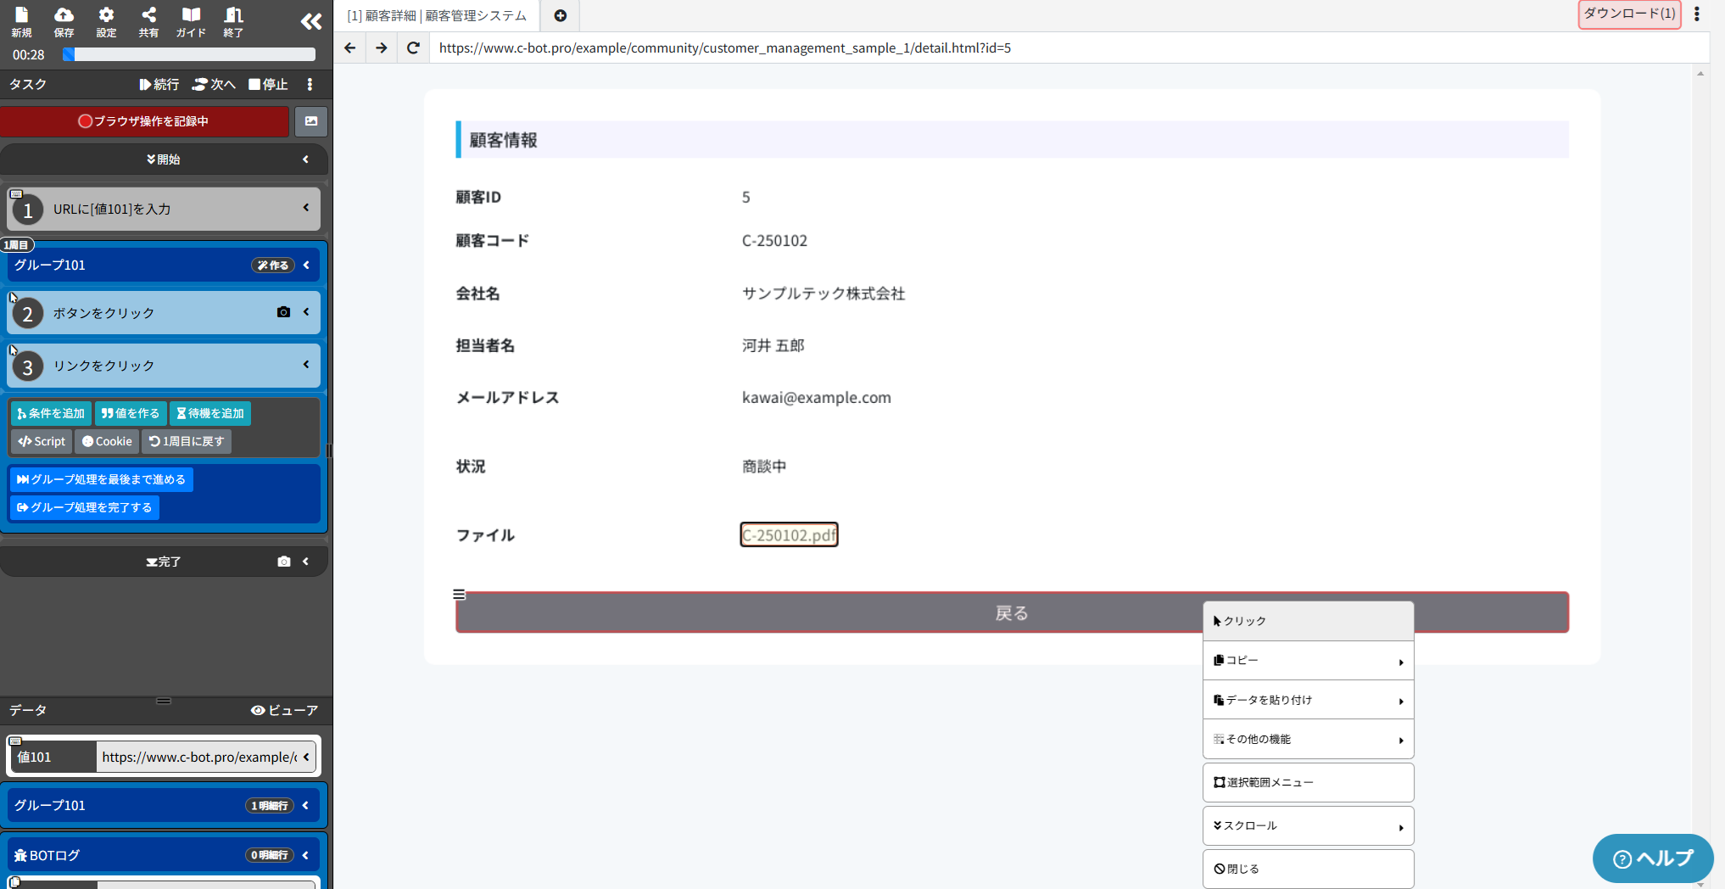Click the hamburger handle icon above 戻る
This screenshot has height=889, width=1725.
point(459,595)
